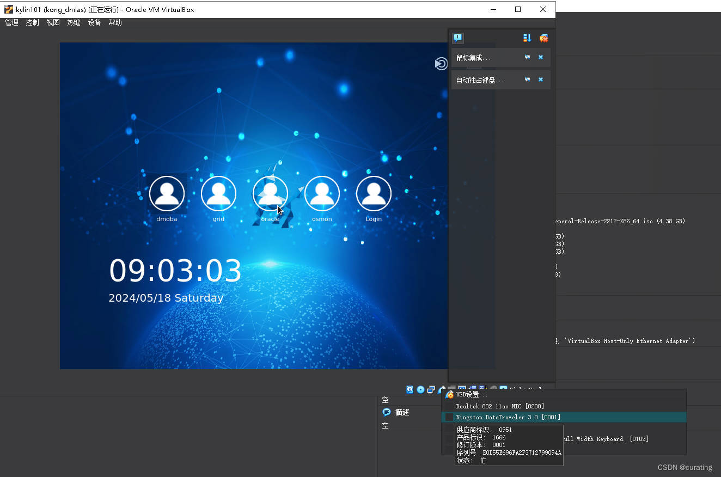Click the 描述 section icon in Manager window
The image size is (721, 477).
click(387, 412)
